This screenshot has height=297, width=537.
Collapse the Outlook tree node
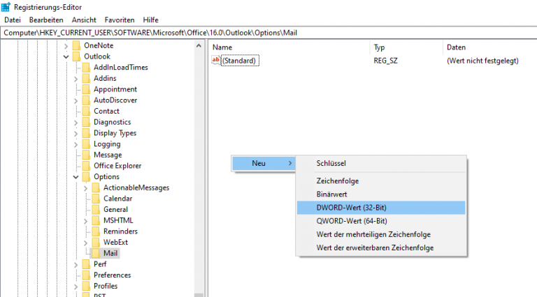click(x=66, y=56)
